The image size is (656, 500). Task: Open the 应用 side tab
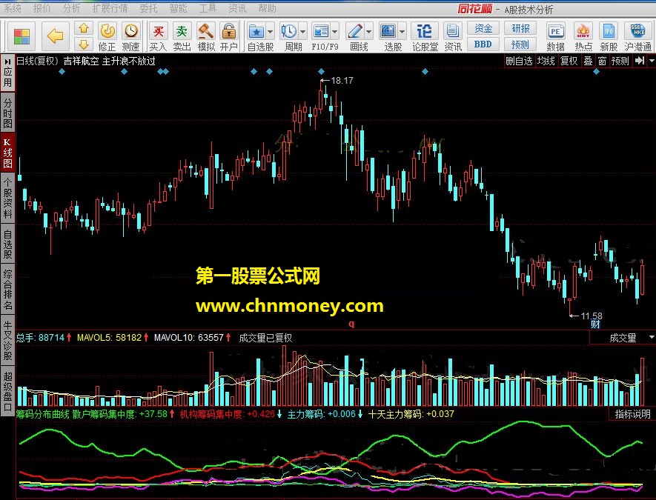(7, 73)
